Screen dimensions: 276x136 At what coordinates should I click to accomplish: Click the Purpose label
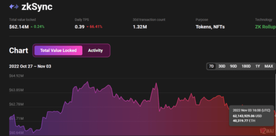coord(202,20)
